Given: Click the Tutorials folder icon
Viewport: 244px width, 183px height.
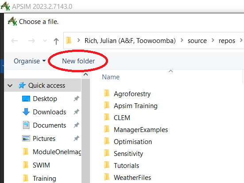Looking at the screenshot, I should [x=107, y=165].
